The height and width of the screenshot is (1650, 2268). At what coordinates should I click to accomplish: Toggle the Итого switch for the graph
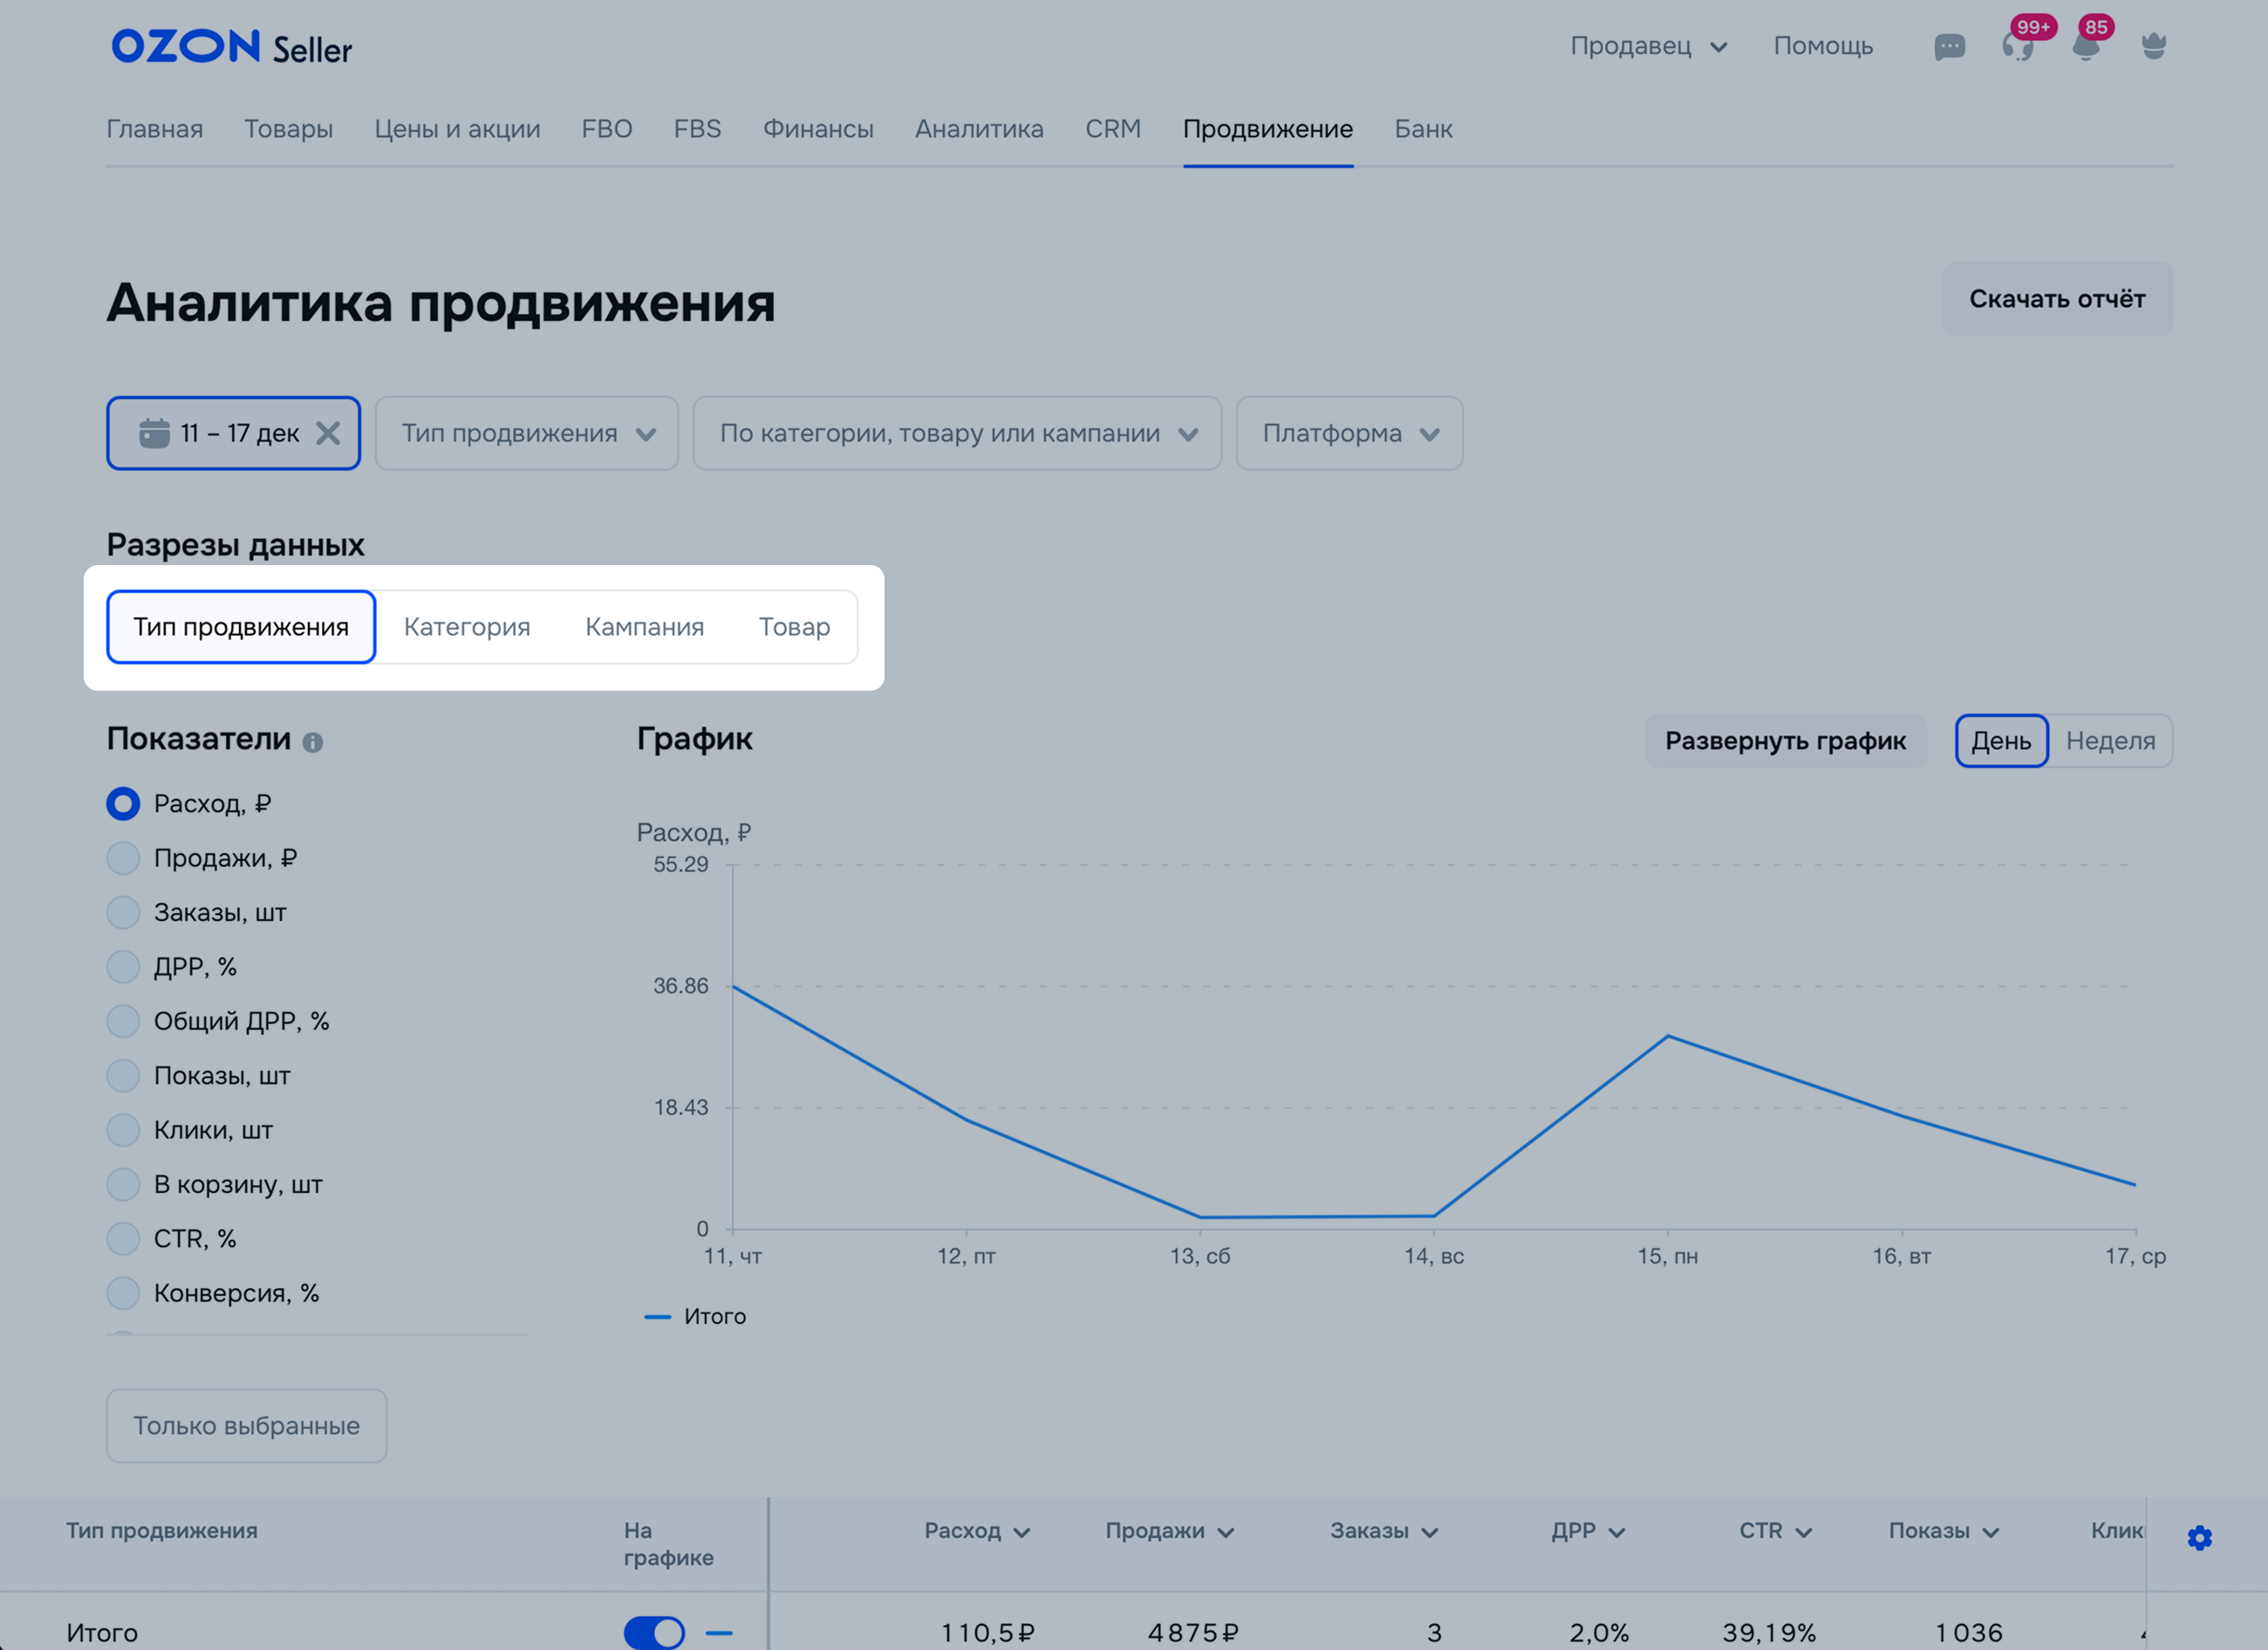[x=654, y=1632]
